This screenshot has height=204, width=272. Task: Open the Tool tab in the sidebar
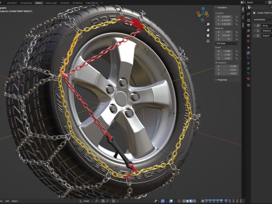pos(243,17)
